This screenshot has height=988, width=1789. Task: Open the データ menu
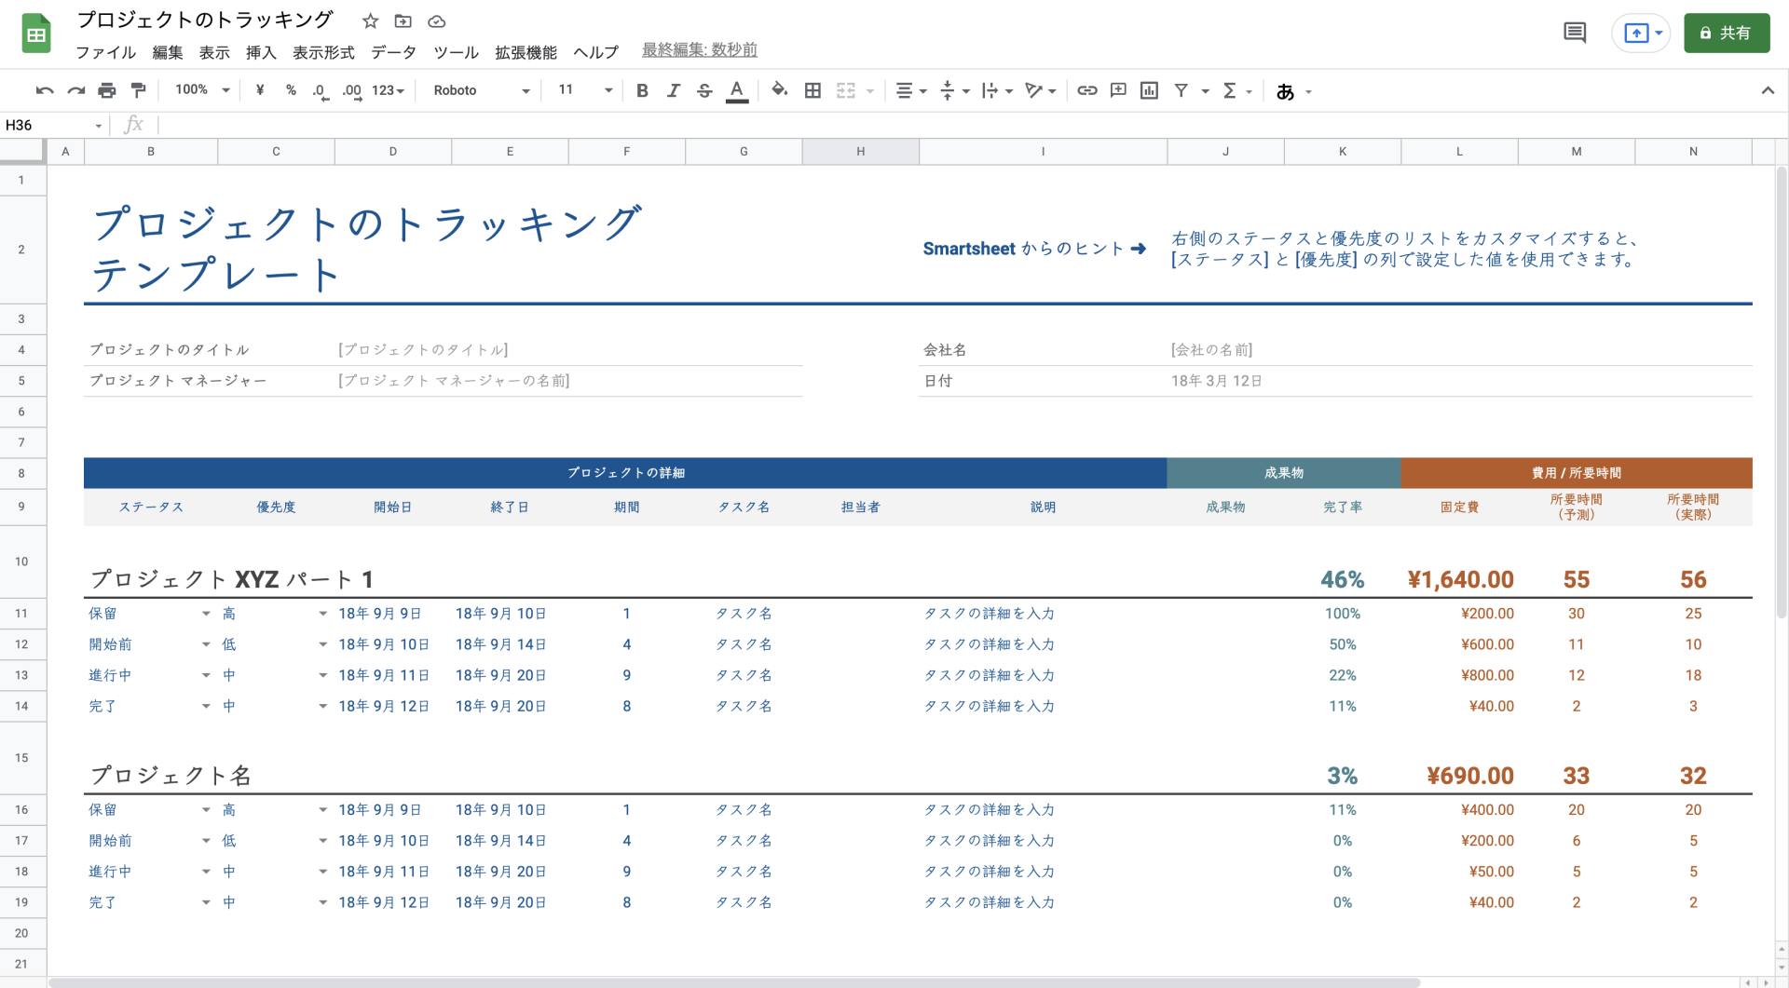click(x=393, y=52)
